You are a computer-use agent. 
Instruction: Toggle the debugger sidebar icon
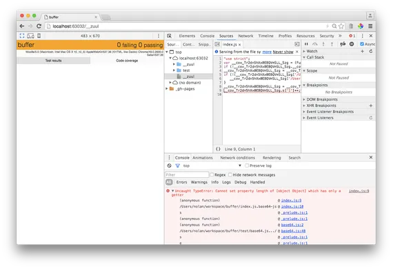297,44
